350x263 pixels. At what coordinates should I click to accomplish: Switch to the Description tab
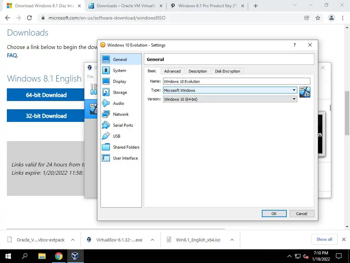[198, 71]
